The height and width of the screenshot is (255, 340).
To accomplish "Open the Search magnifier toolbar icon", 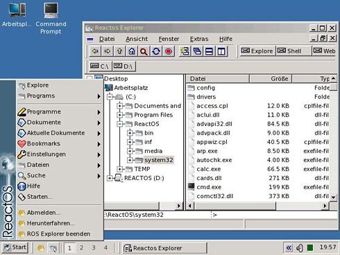I will pyautogui.click(x=144, y=51).
